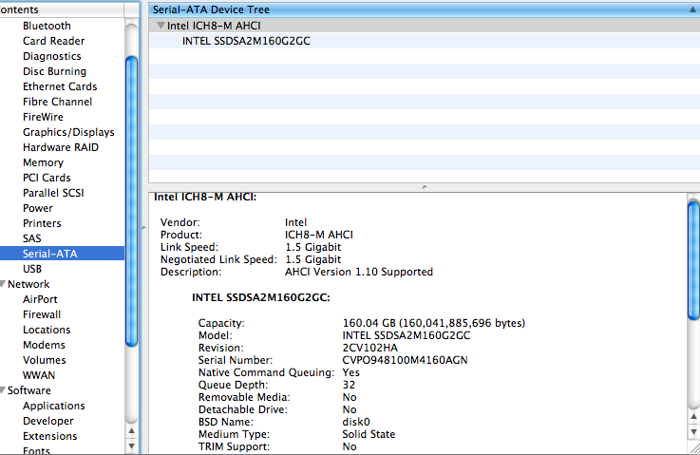This screenshot has height=455, width=700.
Task: Select Diagnostics in the sidebar
Action: 52,56
